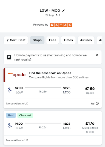Open the Sort: Best dropdown
Viewport: 105px width, 147px height.
pyautogui.click(x=16, y=40)
